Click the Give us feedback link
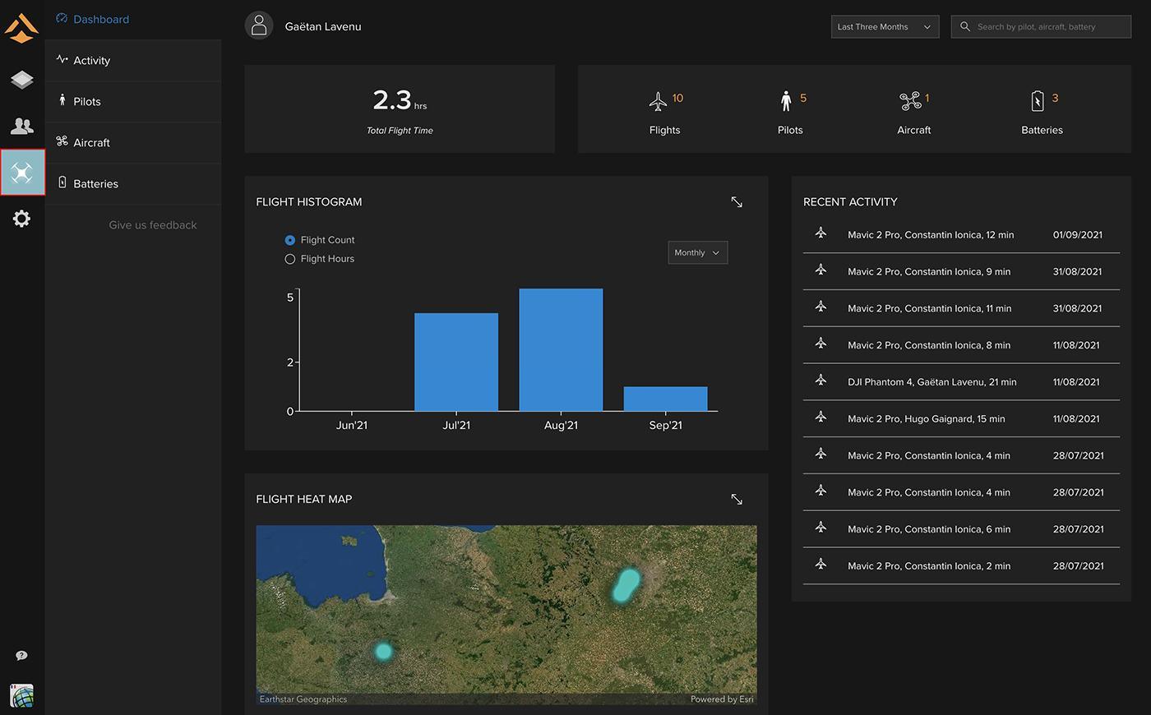This screenshot has width=1151, height=715. pos(153,225)
